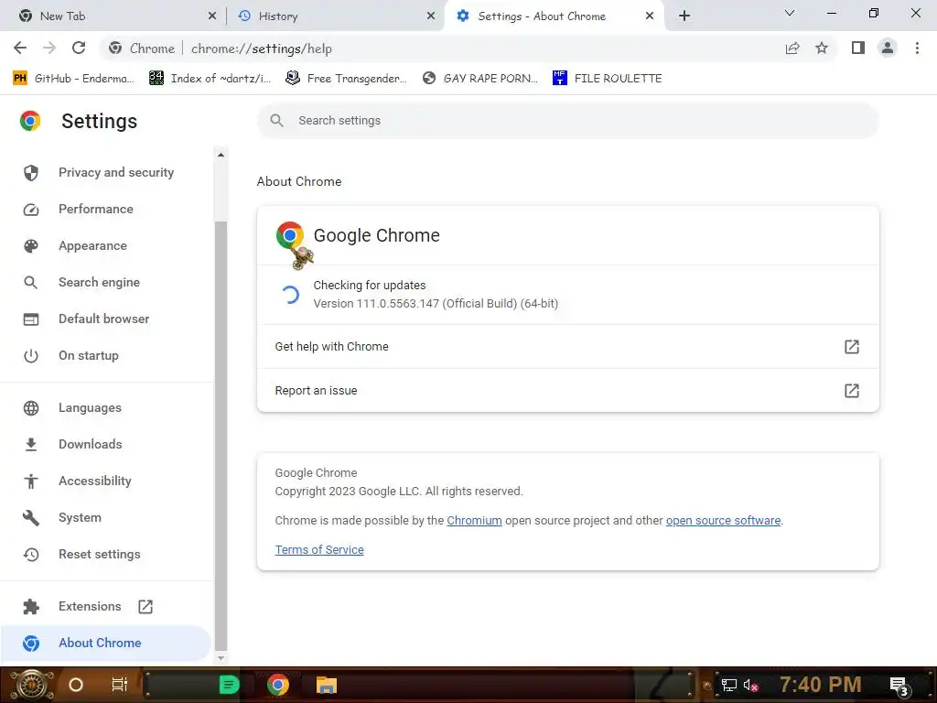
Task: Open the FILE ROULETTE bookmark
Action: point(608,79)
